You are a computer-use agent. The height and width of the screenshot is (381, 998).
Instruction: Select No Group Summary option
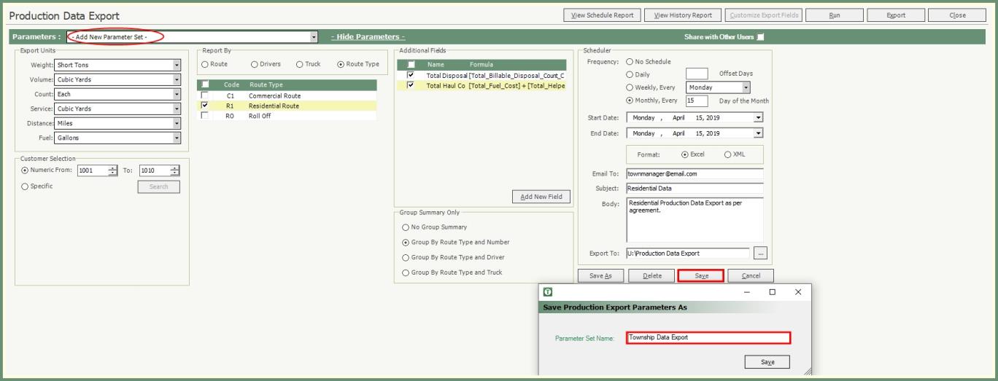[406, 227]
